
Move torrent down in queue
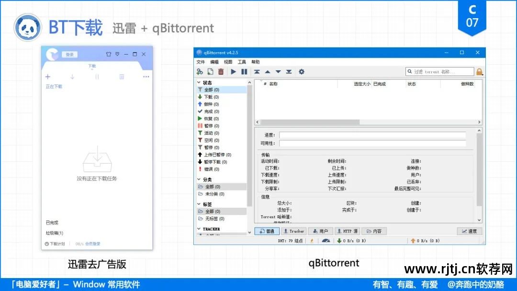278,71
